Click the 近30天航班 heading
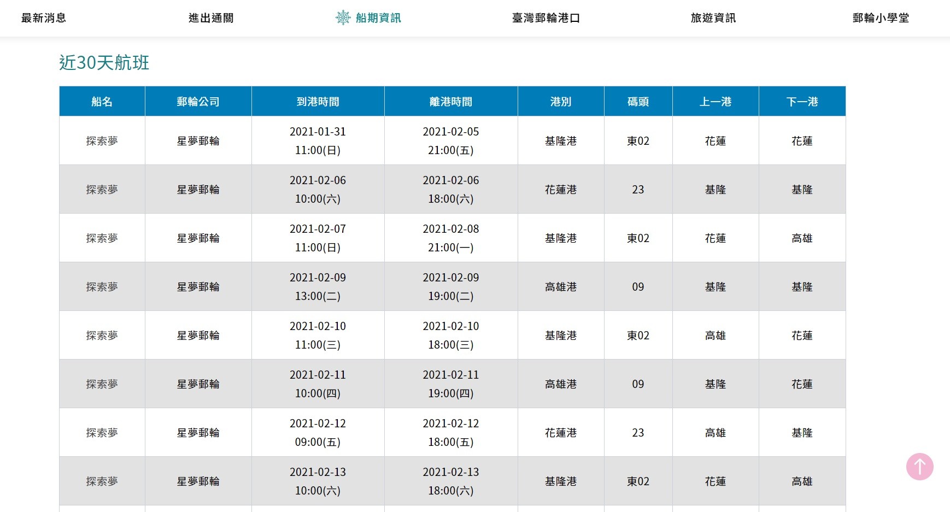 click(104, 63)
